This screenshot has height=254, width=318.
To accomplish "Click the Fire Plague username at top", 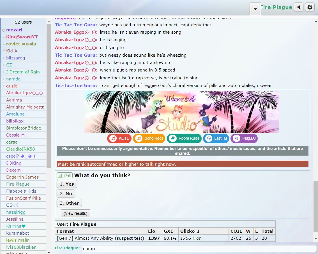I will tap(276, 7).
